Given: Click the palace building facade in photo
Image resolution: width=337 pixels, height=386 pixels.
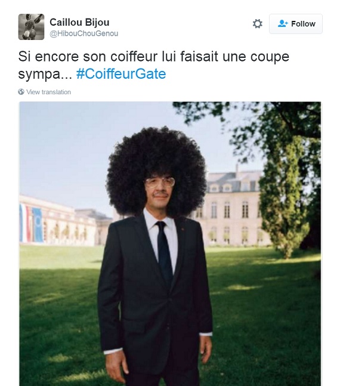Looking at the screenshot, I should [234, 207].
